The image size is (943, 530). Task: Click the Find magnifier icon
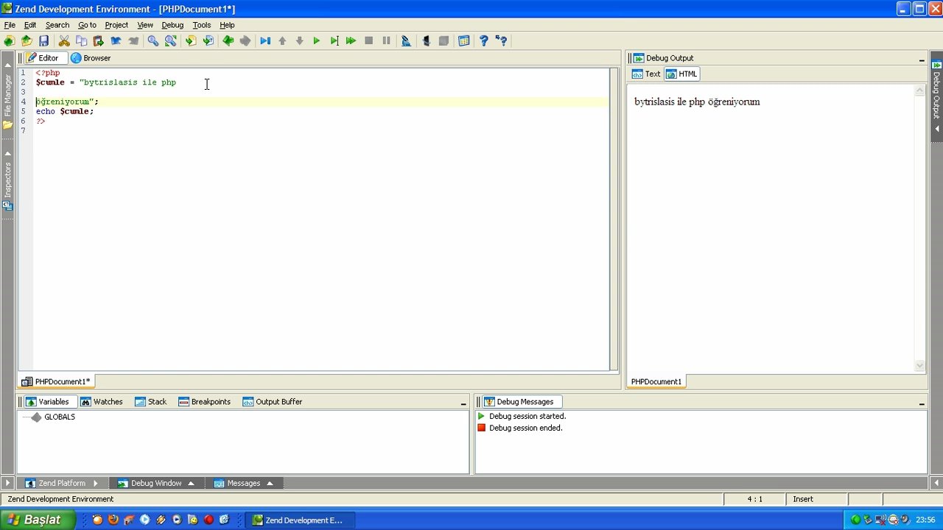tap(153, 41)
